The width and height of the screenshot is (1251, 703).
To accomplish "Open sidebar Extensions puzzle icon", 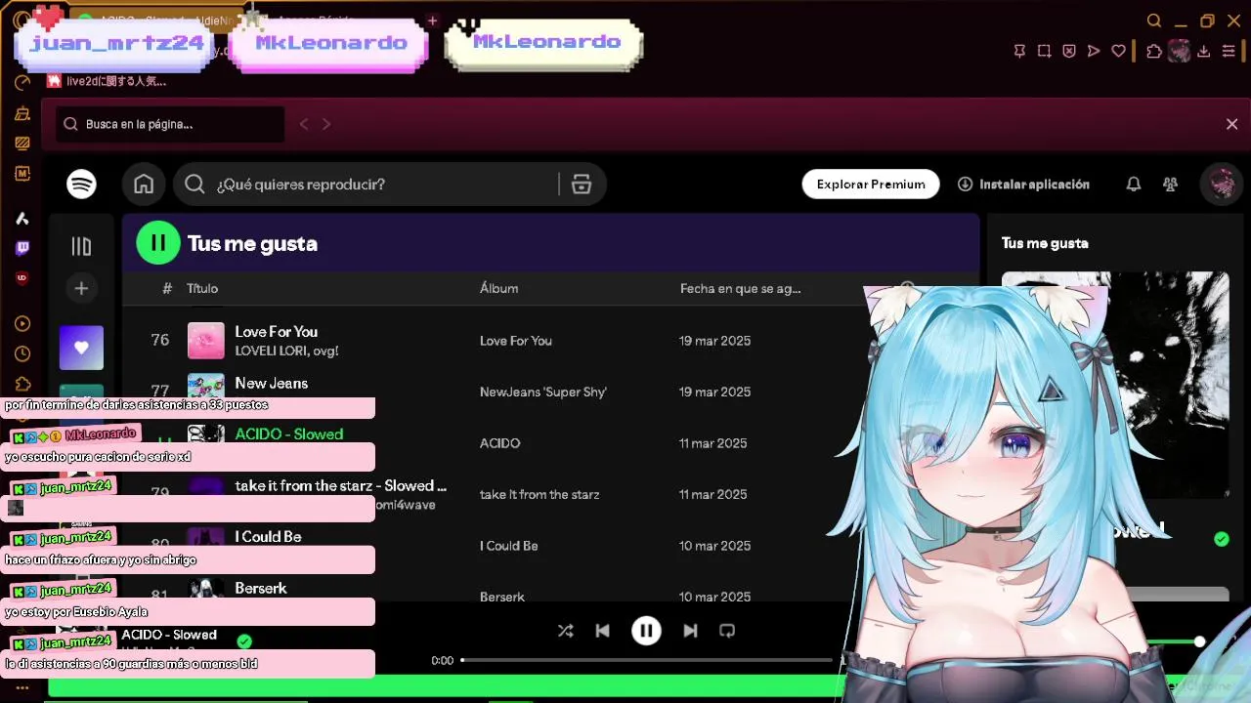I will click(x=22, y=384).
